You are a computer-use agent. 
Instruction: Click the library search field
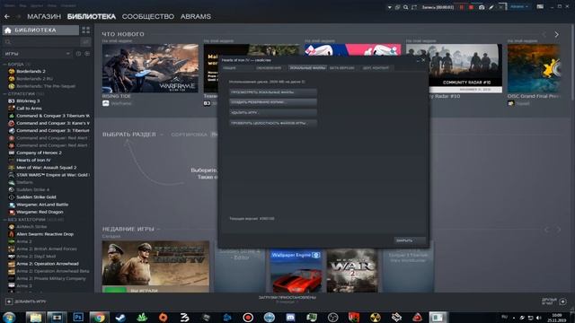(x=40, y=42)
